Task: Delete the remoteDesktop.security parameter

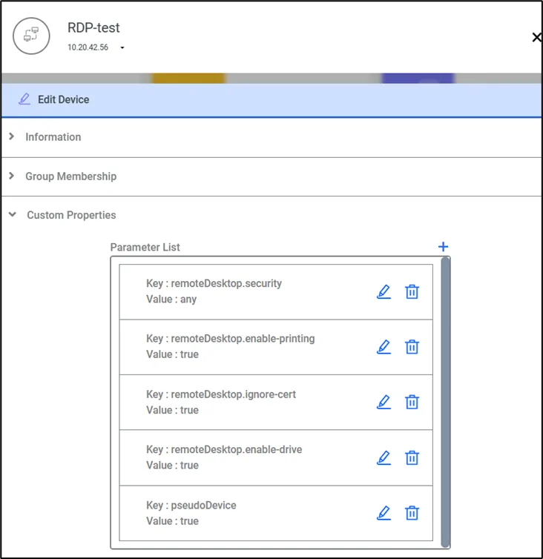Action: point(412,291)
